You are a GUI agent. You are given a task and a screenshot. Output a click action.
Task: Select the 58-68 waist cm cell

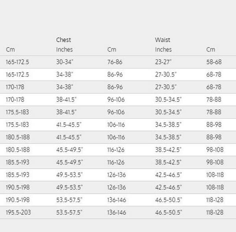214,62
